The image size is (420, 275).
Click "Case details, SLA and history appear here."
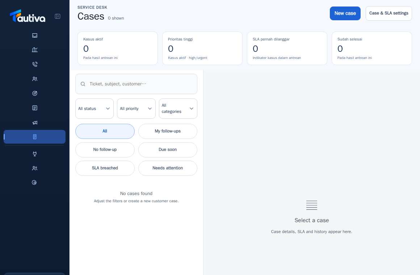coord(311,232)
